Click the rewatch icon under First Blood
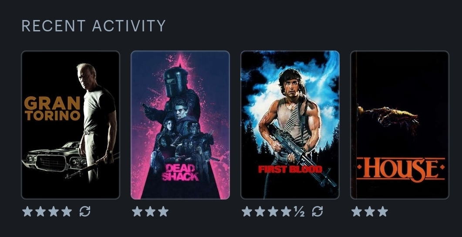 317,211
